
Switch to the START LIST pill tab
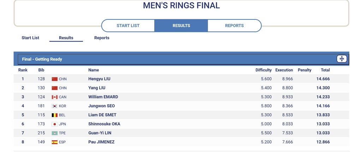128,26
